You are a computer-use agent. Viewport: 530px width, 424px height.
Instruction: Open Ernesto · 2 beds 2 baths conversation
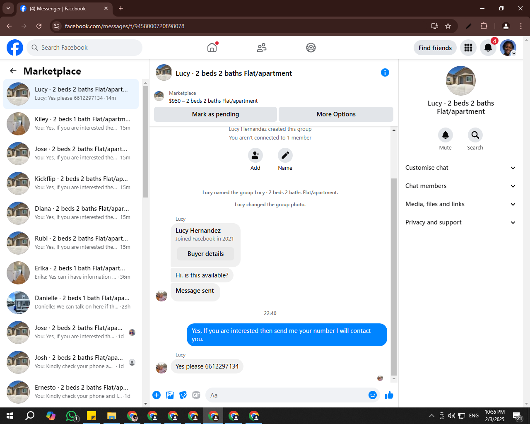coord(71,392)
